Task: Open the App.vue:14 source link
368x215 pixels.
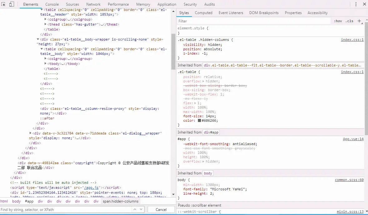Action: coord(353,139)
